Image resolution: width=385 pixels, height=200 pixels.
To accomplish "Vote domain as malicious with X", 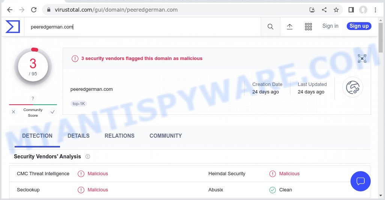I will 14,112.
